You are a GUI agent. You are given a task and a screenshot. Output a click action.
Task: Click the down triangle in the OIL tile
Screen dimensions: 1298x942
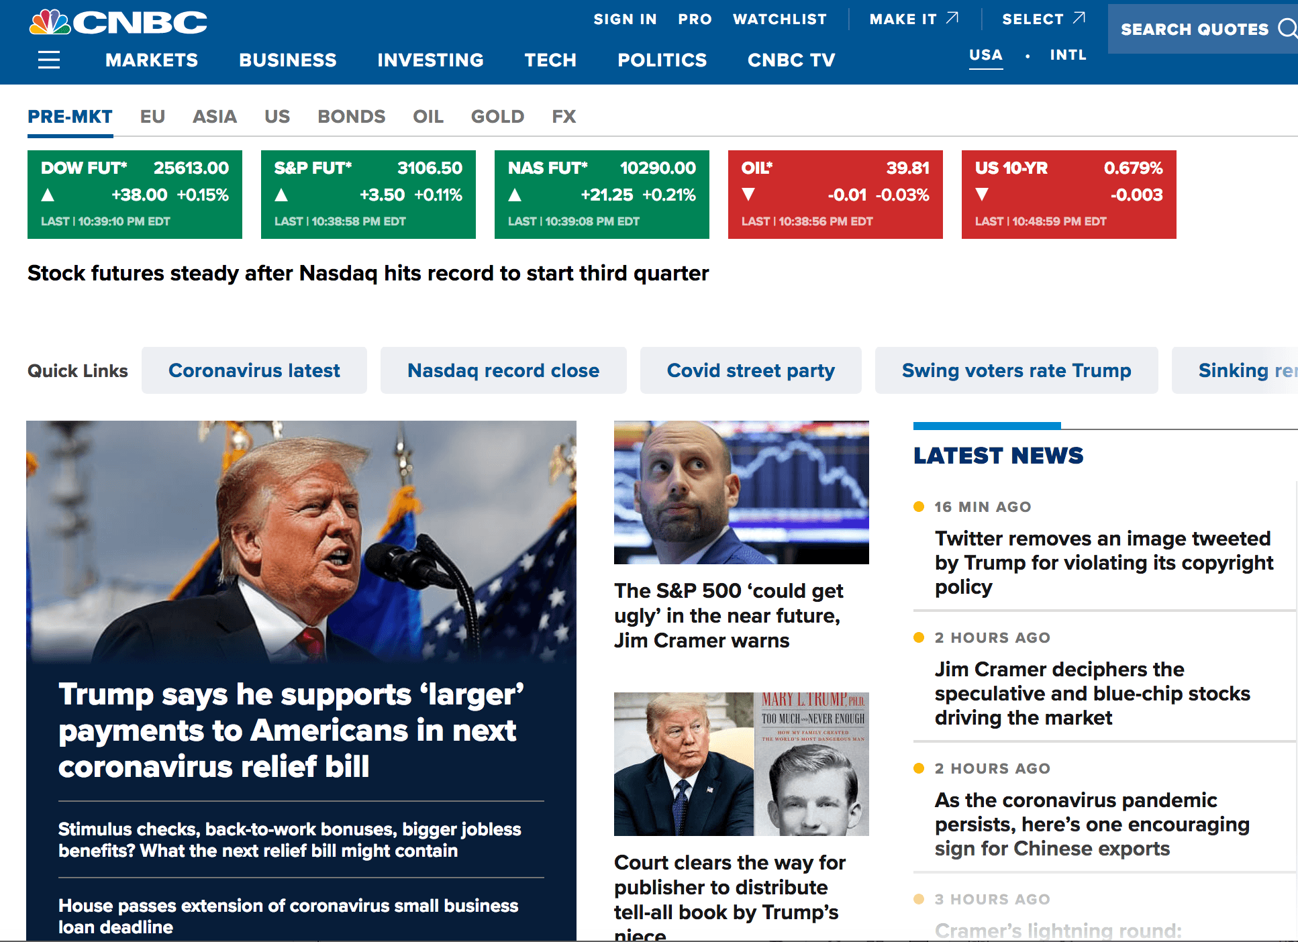click(748, 195)
